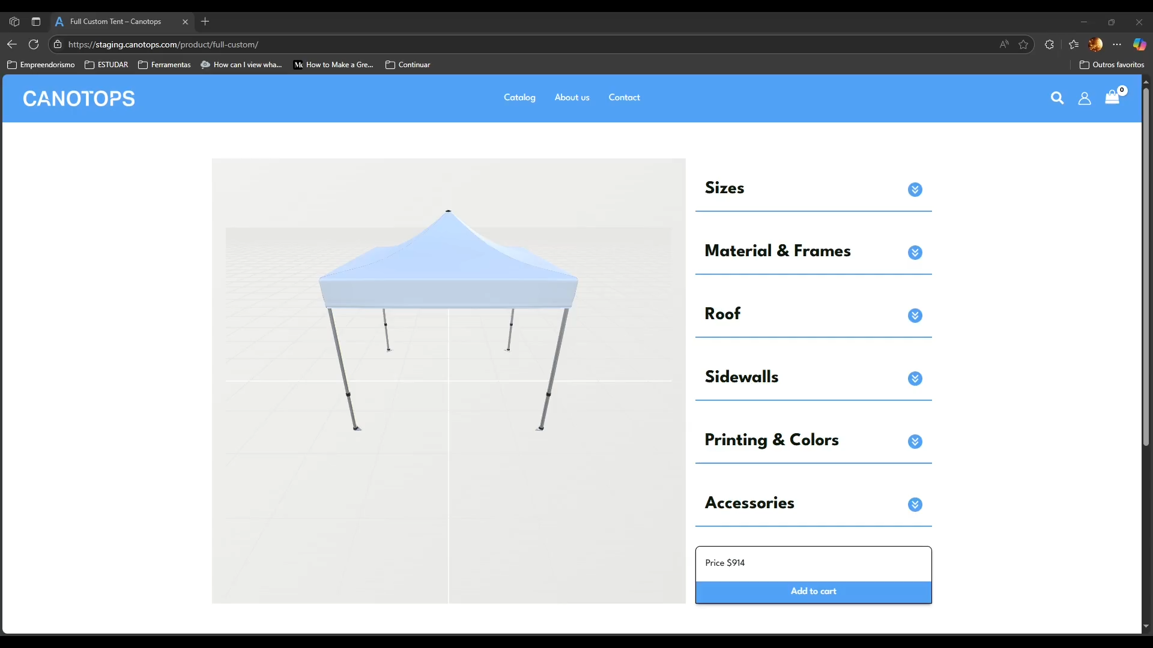Open the Contact page
The height and width of the screenshot is (648, 1153).
(x=624, y=97)
